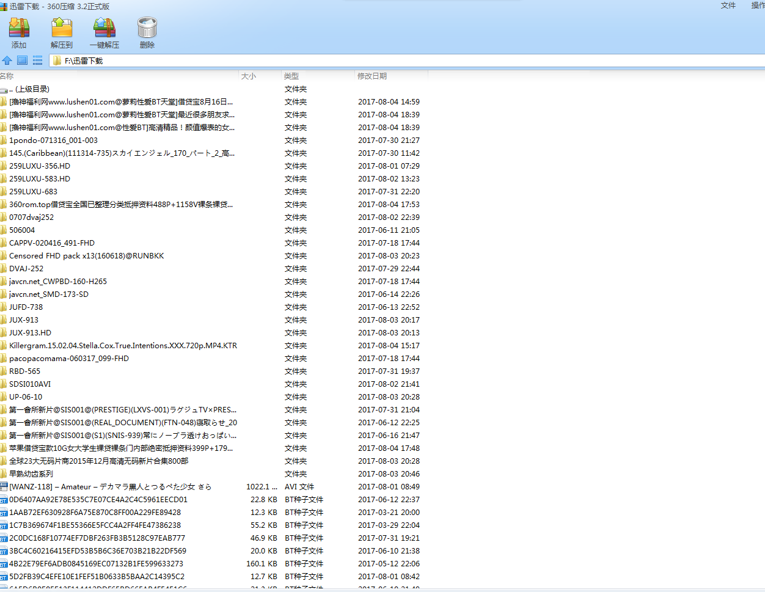The width and height of the screenshot is (765, 592).
Task: Click the 12.3 KB size cell
Action: [x=264, y=513]
